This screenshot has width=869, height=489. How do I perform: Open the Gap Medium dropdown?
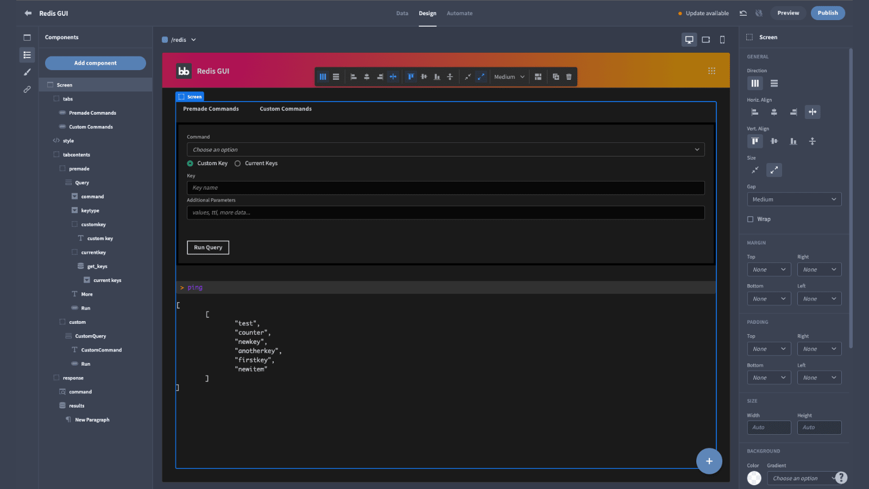[794, 199]
